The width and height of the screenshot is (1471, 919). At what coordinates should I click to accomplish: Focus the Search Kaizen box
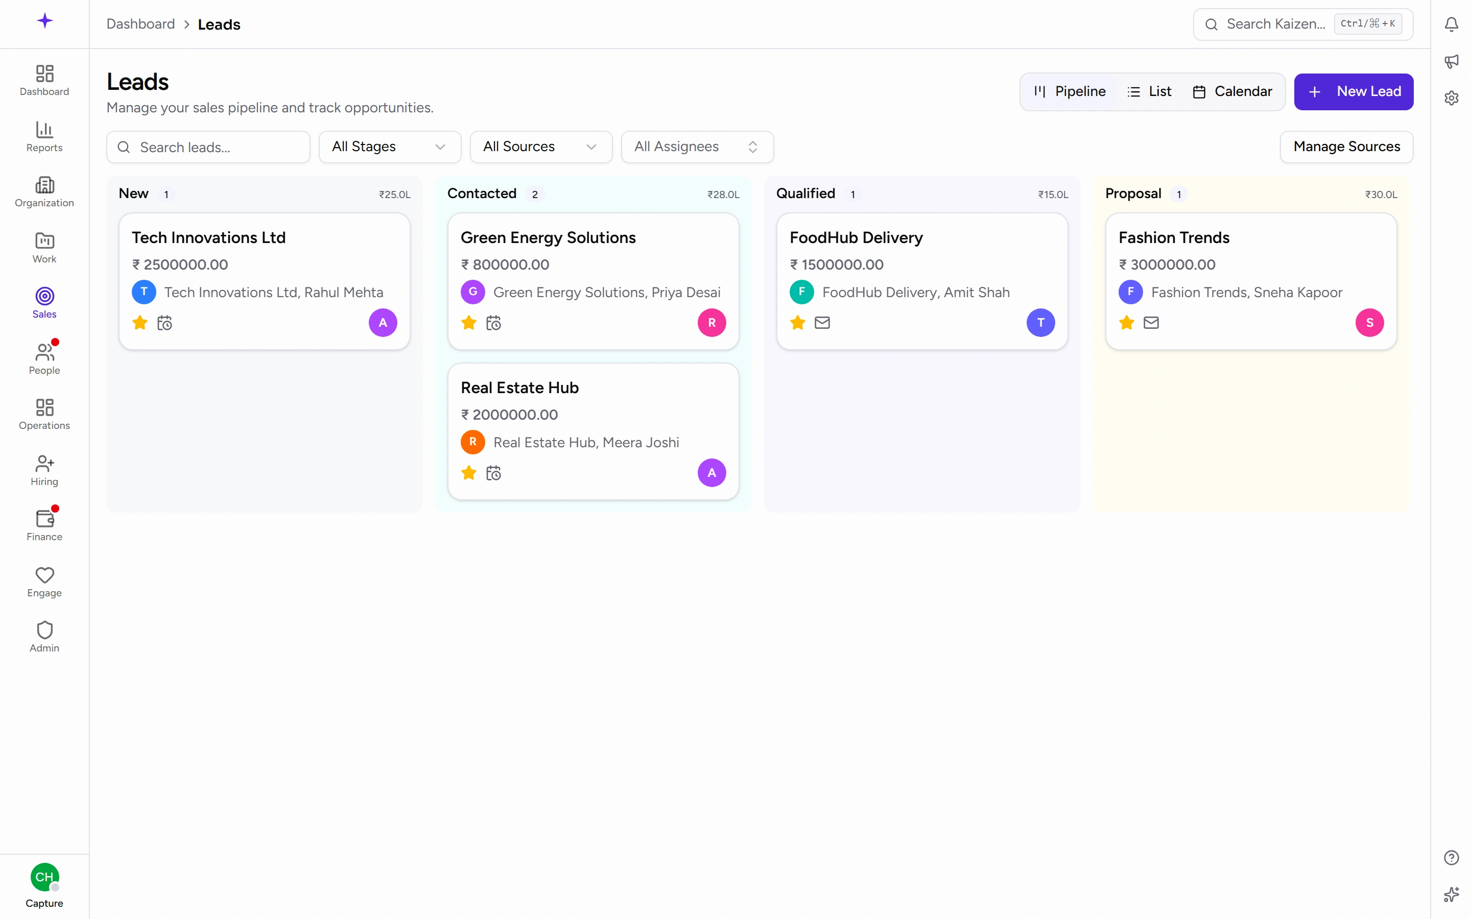pos(1302,25)
